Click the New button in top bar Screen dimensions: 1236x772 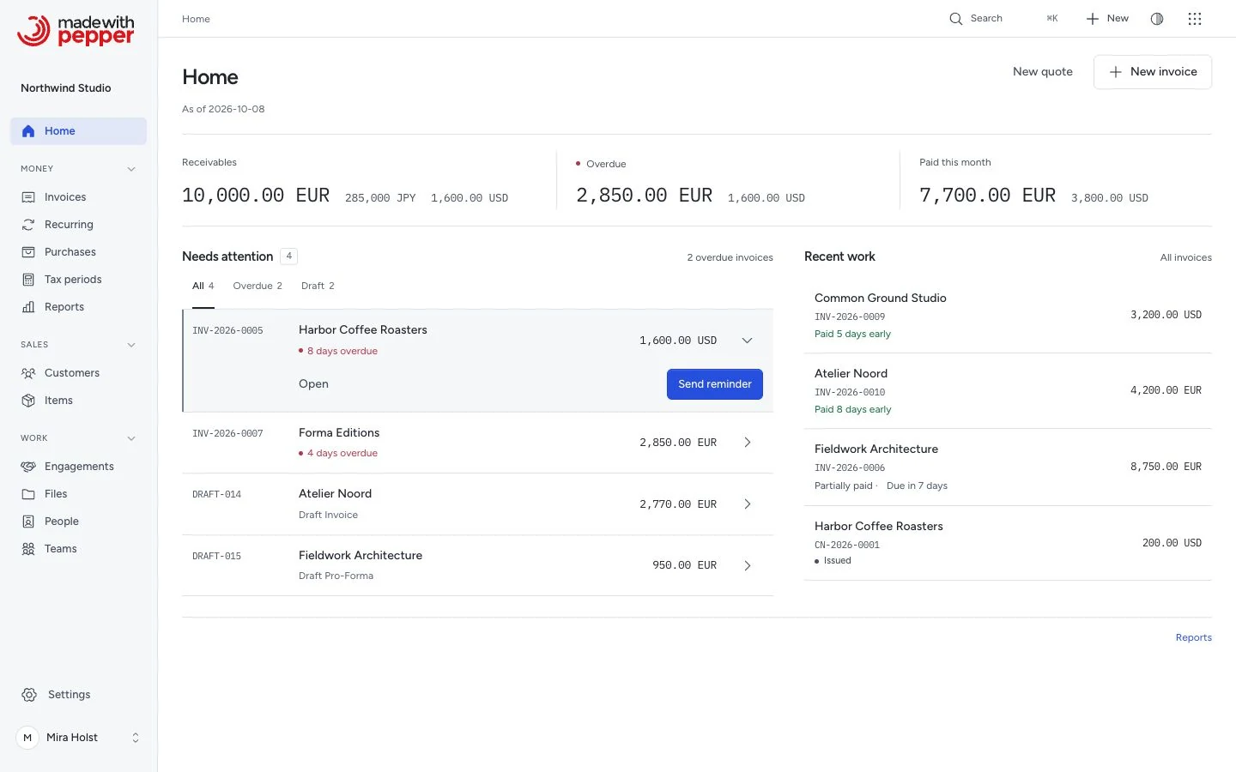coord(1107,19)
